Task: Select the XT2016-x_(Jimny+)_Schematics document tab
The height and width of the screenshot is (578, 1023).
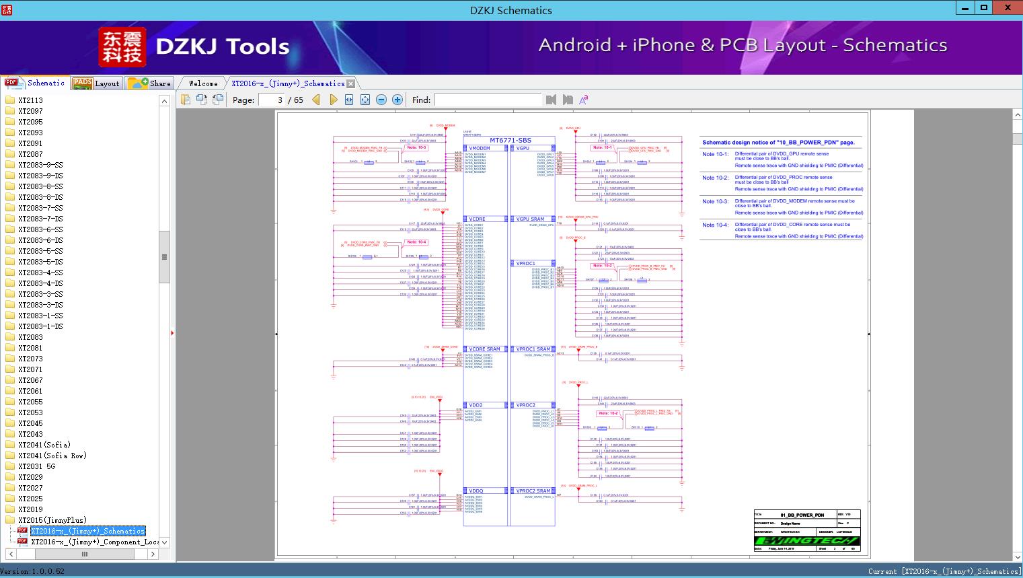Action: tap(288, 83)
